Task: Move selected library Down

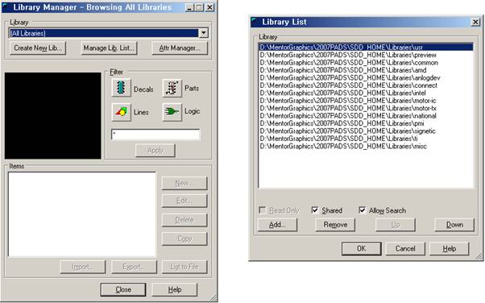Action: tap(454, 225)
